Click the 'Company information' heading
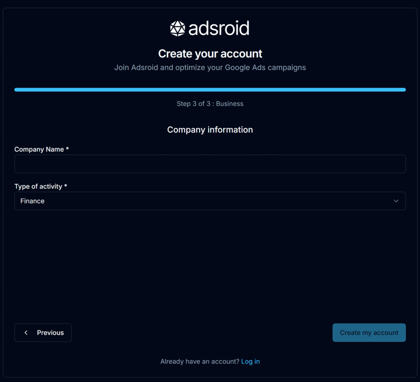Viewport: 420px width, 382px height. coord(210,130)
